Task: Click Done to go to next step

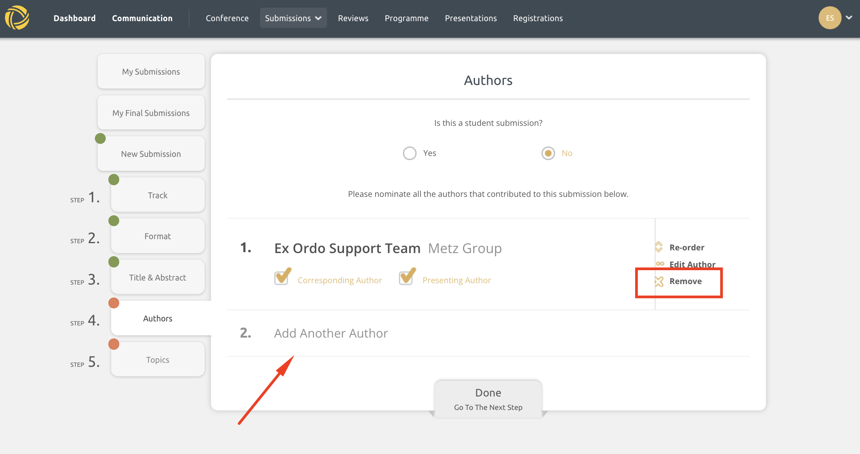Action: 488,399
